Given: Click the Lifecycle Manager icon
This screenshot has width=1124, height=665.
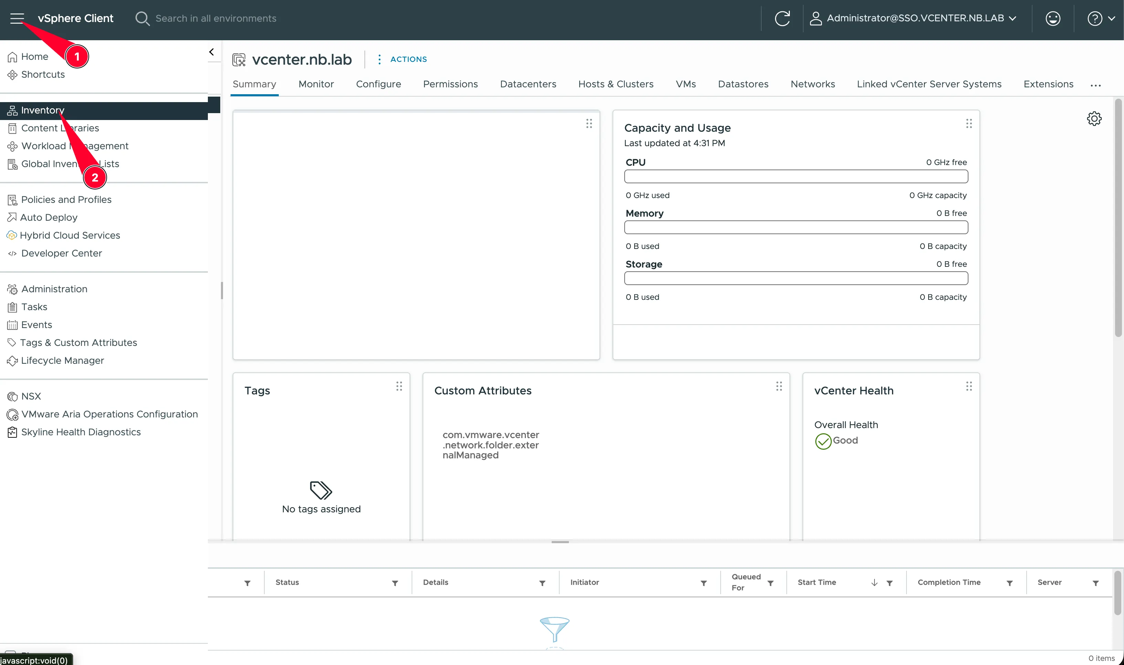Looking at the screenshot, I should 12,361.
